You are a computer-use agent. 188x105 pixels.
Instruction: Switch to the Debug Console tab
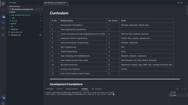click(72, 89)
